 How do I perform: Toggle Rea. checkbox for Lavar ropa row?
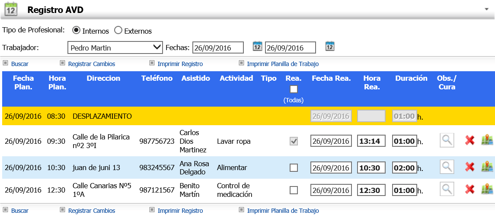pyautogui.click(x=294, y=142)
